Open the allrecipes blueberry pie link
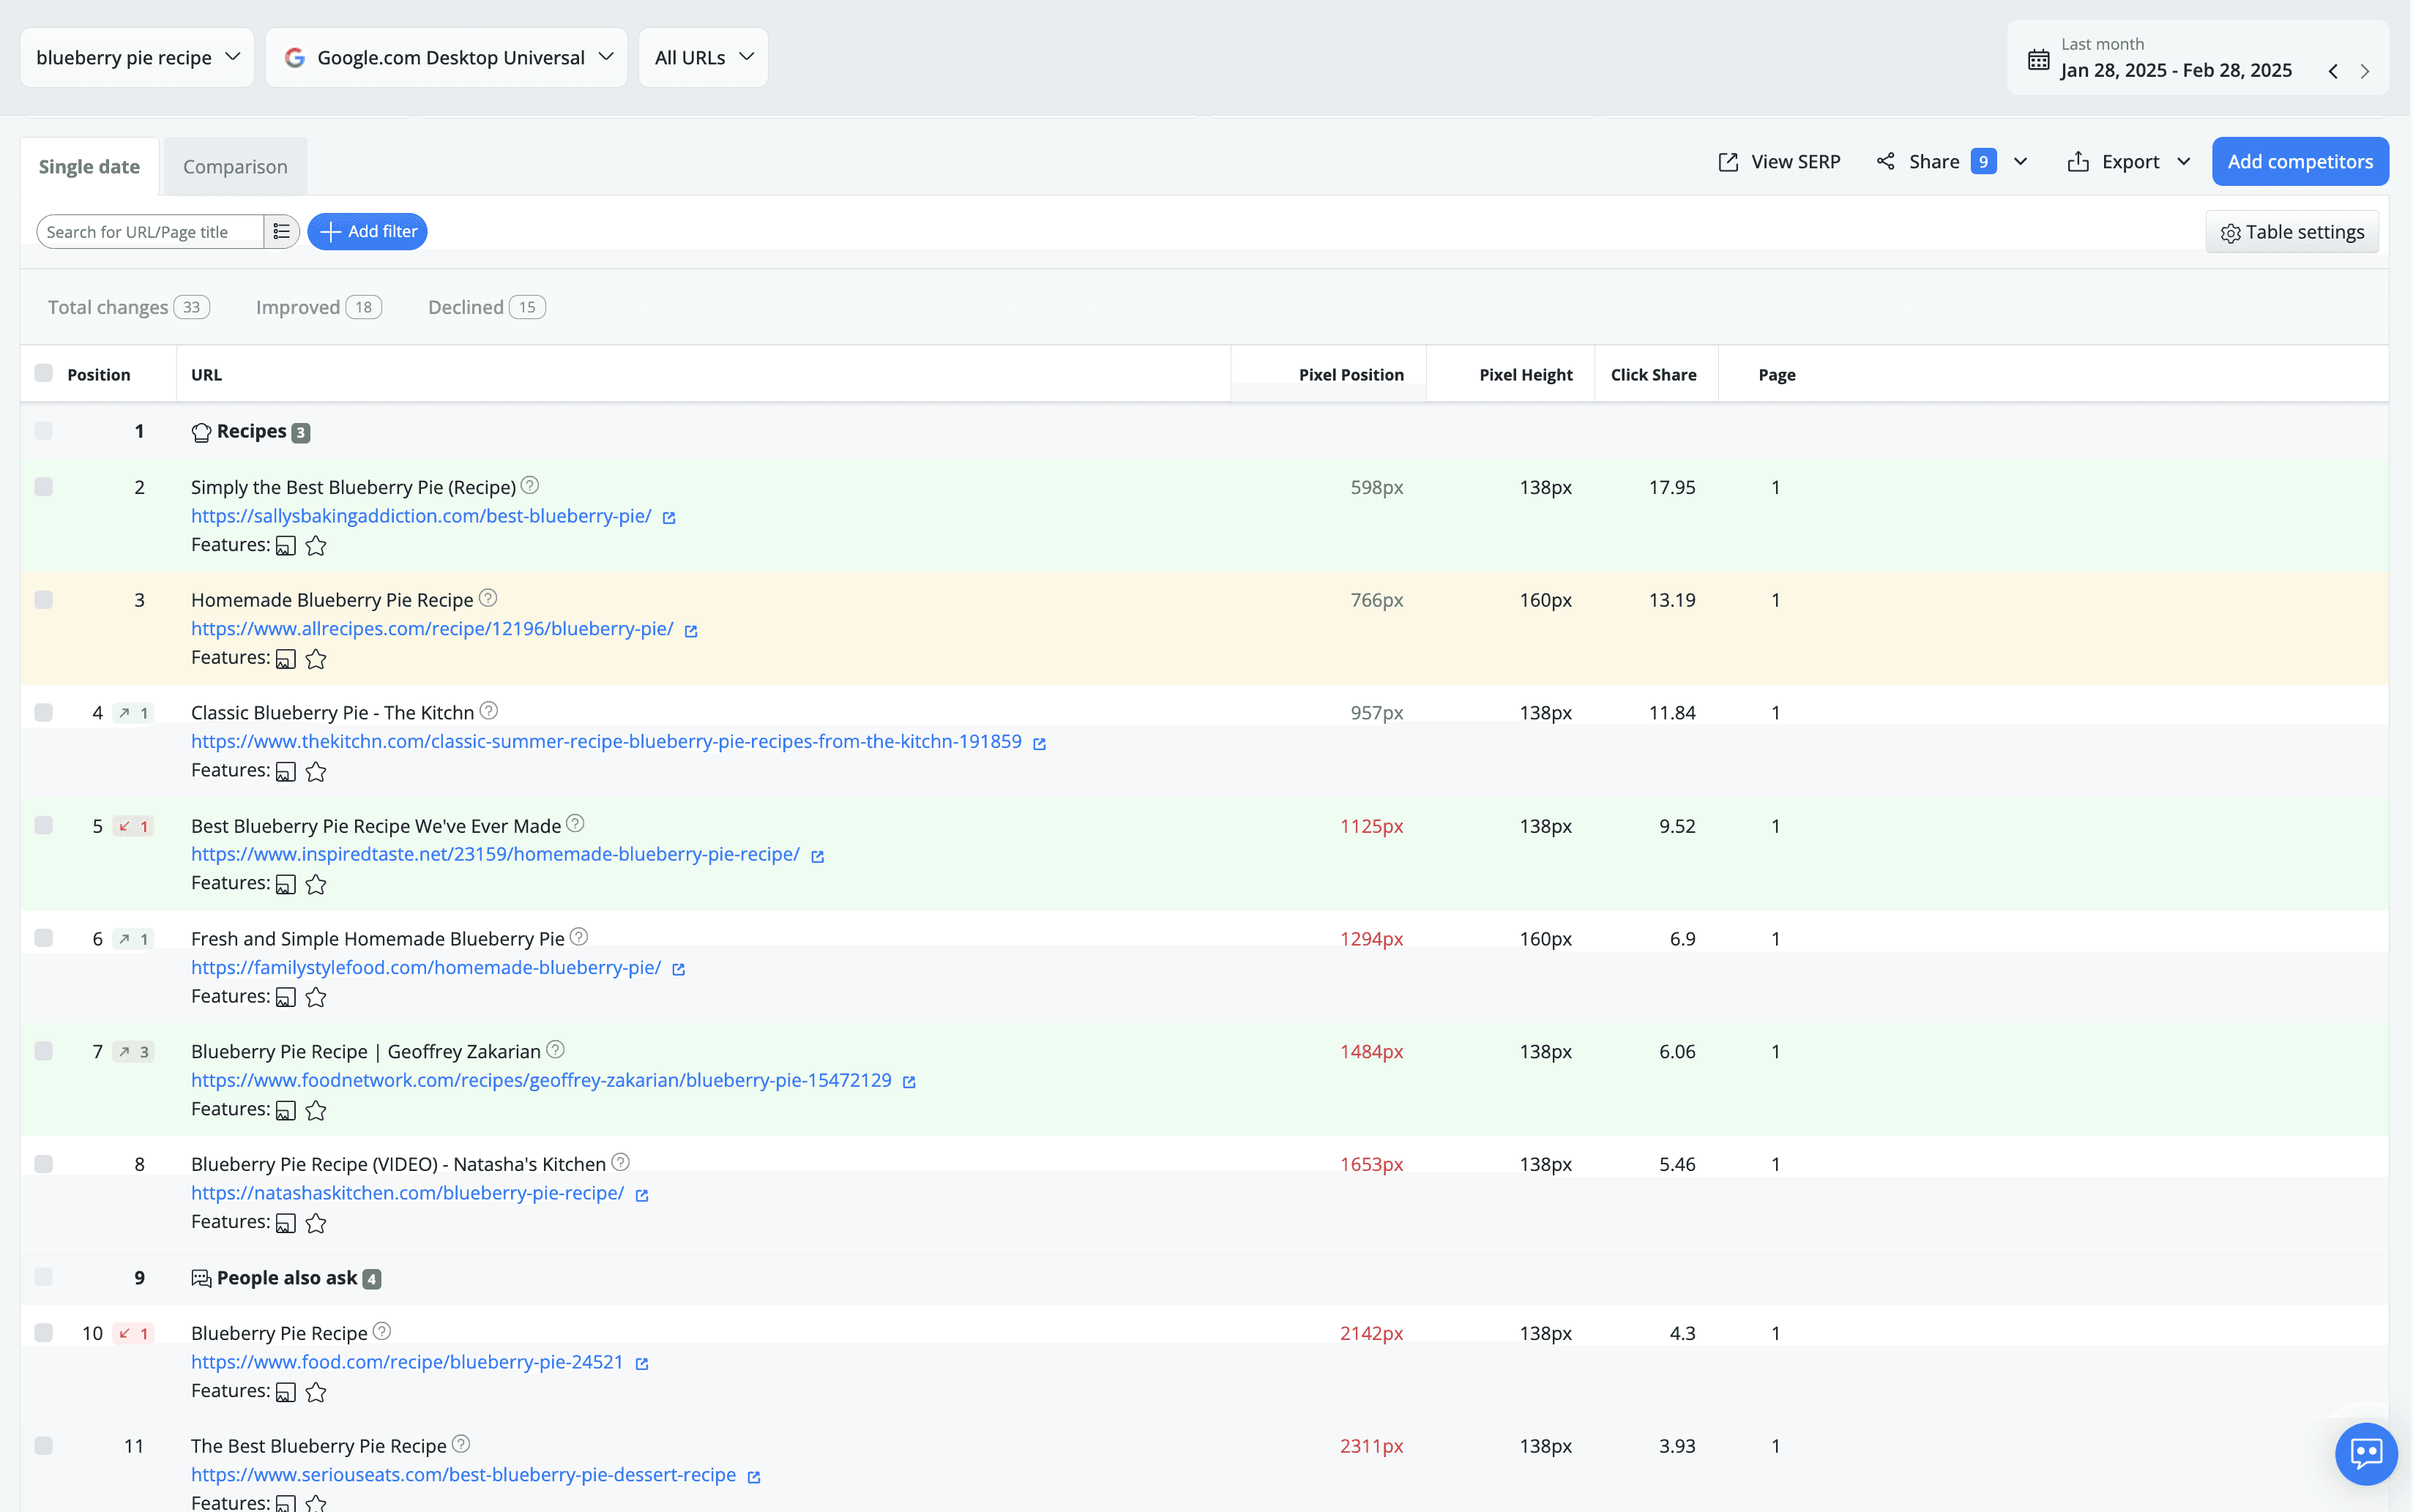Viewport: 2413px width, 1512px height. [x=432, y=629]
